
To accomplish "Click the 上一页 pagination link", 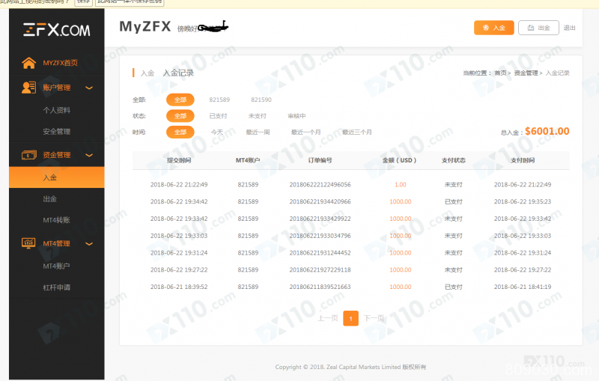I will pos(328,318).
